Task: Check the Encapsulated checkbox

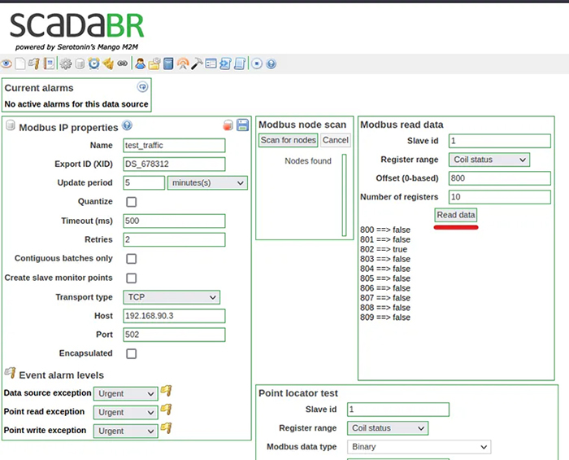Action: pyautogui.click(x=131, y=353)
